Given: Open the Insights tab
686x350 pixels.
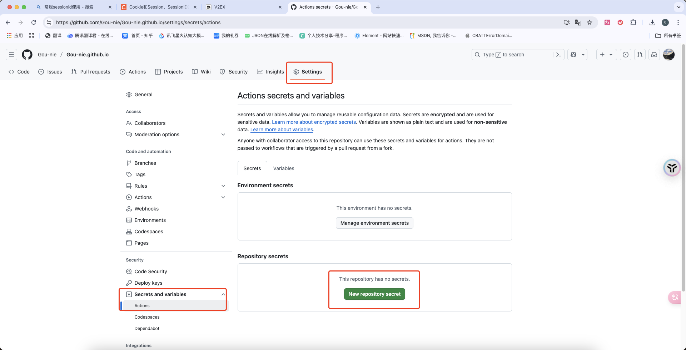Looking at the screenshot, I should [x=270, y=72].
